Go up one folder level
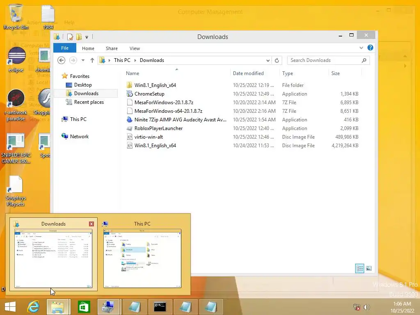 click(92, 60)
